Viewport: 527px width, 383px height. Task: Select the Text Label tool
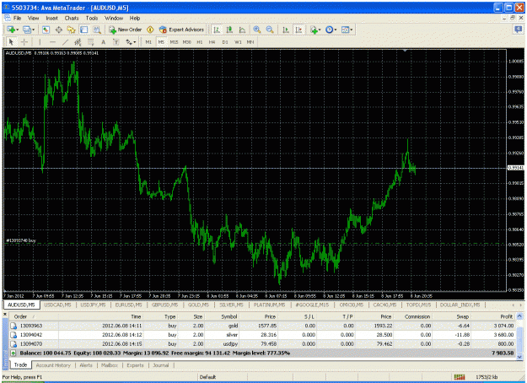pyautogui.click(x=116, y=42)
